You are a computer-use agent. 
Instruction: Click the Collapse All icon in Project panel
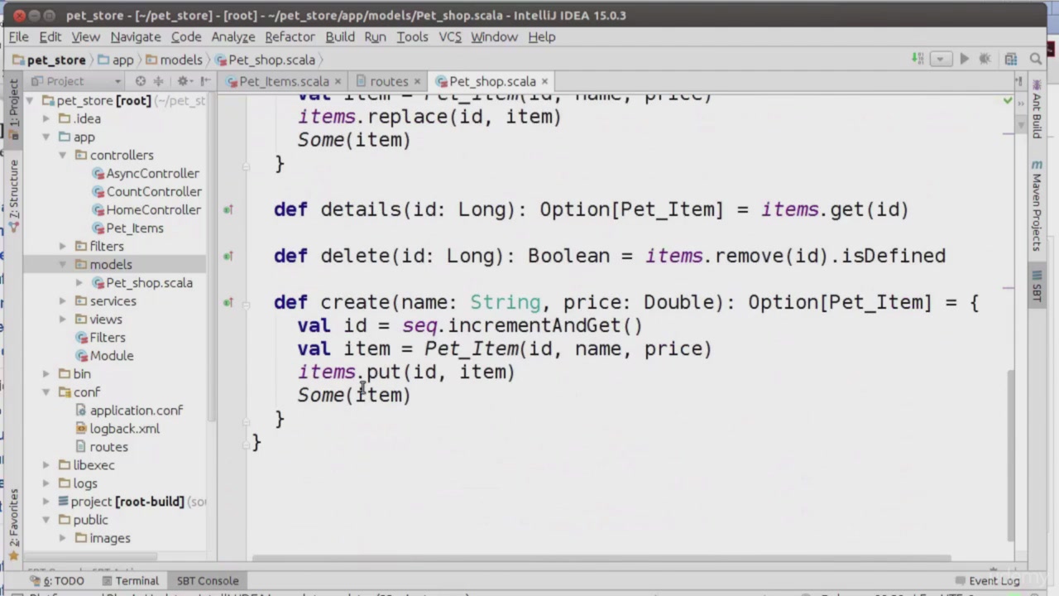160,81
